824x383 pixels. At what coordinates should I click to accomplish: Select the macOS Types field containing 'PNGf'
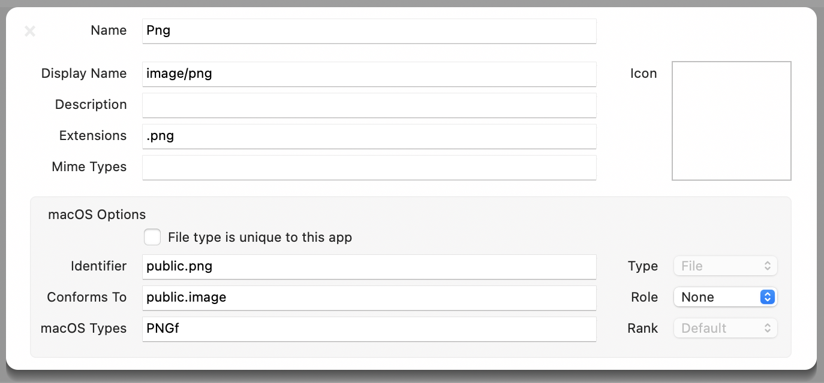[x=369, y=329]
